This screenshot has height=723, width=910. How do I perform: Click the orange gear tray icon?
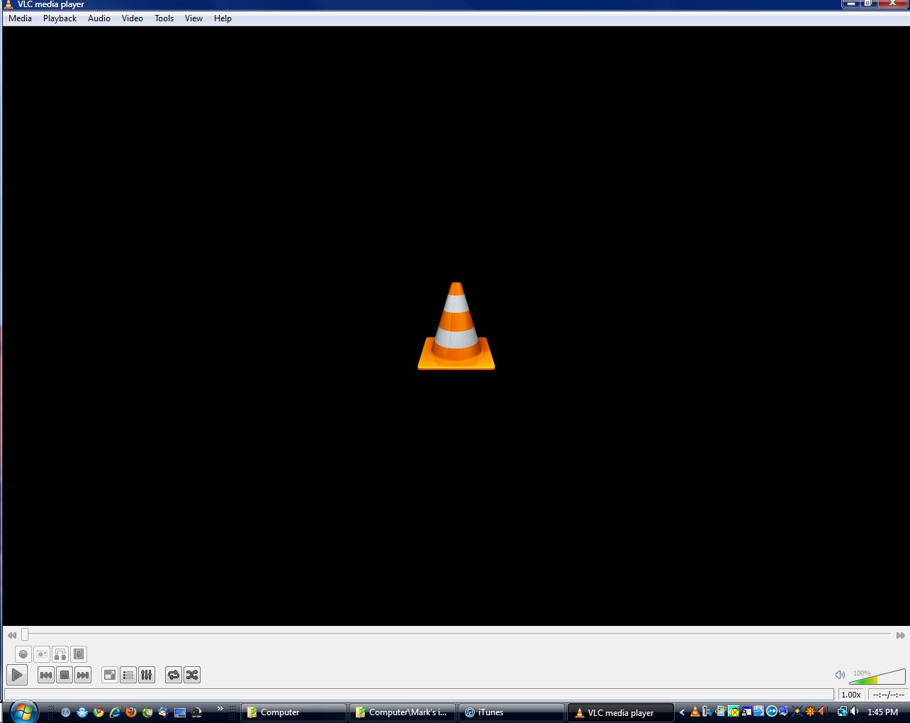pyautogui.click(x=810, y=712)
